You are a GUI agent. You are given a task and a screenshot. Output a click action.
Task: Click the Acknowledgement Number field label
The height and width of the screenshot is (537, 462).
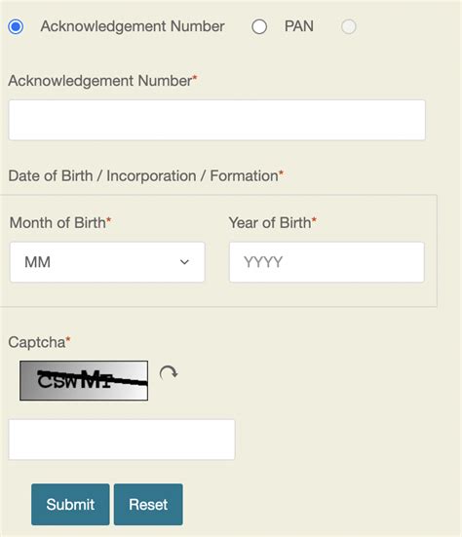(102, 81)
